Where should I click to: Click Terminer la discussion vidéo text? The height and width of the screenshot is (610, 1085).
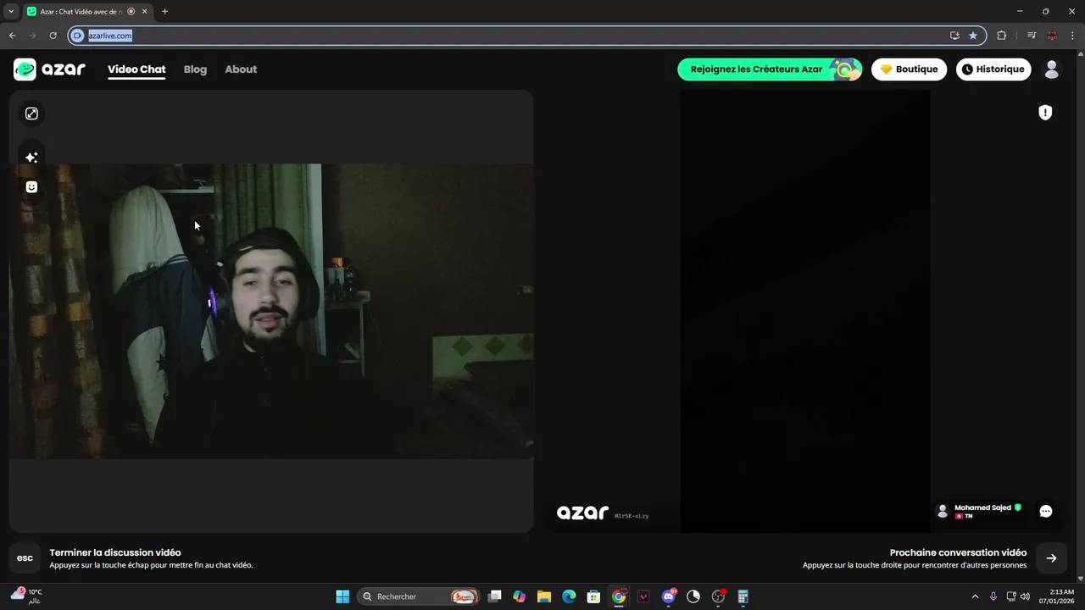[x=115, y=552]
